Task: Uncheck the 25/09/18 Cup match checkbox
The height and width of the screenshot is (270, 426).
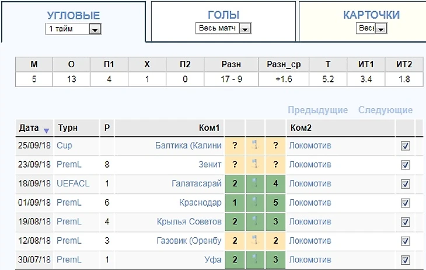Action: [x=406, y=146]
